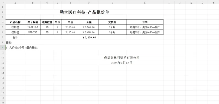Click the 3个月 cell in row 5
This screenshot has width=219, height=104.
[112, 27]
